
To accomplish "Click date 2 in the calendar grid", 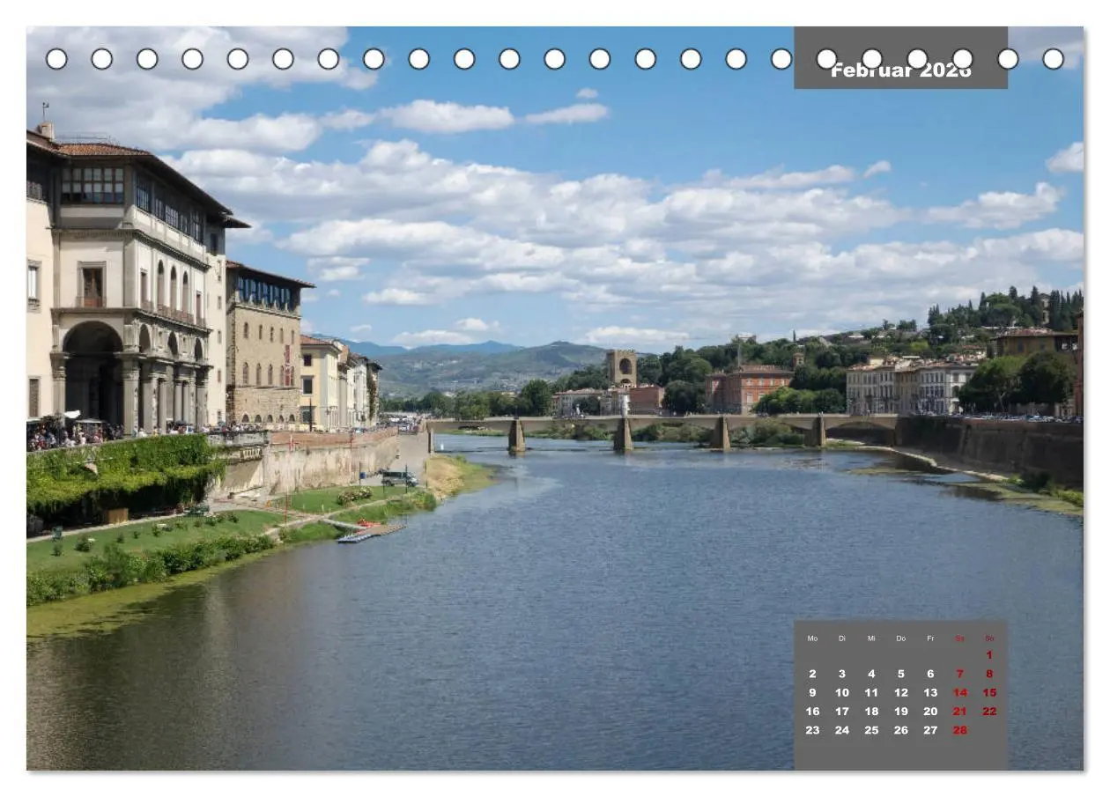I will click(812, 674).
